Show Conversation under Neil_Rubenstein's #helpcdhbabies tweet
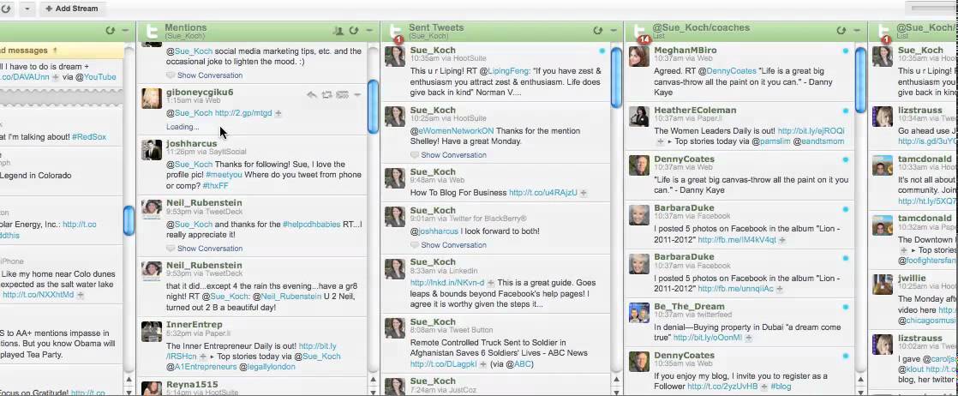958x396 pixels. click(210, 248)
